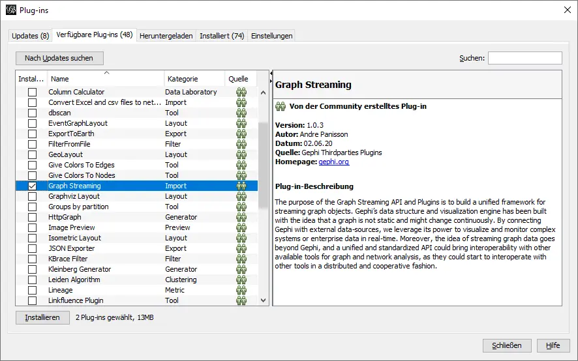
Task: Select the Graphviz Layout checkbox
Action: pos(33,196)
